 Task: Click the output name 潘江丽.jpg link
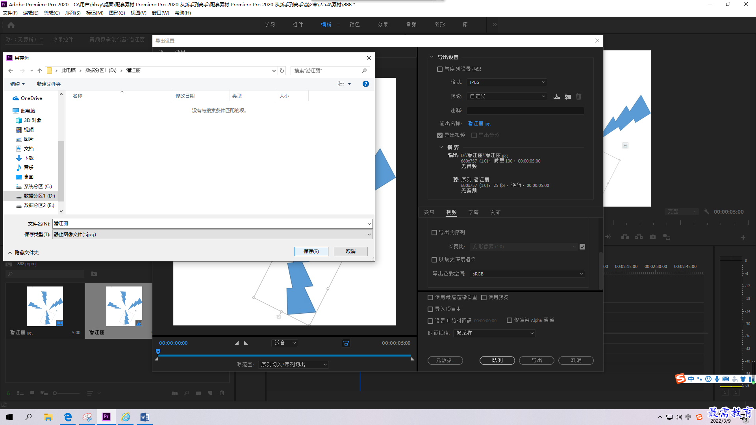click(479, 124)
